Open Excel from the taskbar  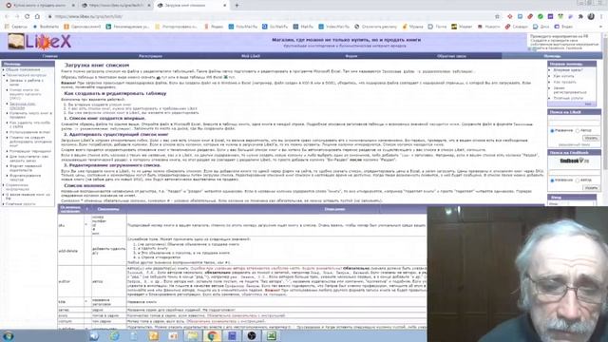[x=272, y=335]
